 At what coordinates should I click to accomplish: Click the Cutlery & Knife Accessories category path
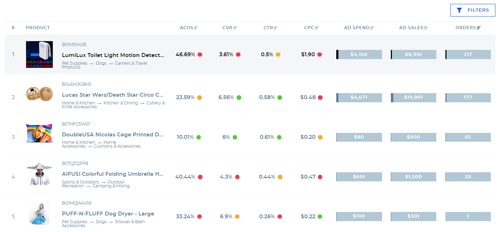[x=113, y=105]
